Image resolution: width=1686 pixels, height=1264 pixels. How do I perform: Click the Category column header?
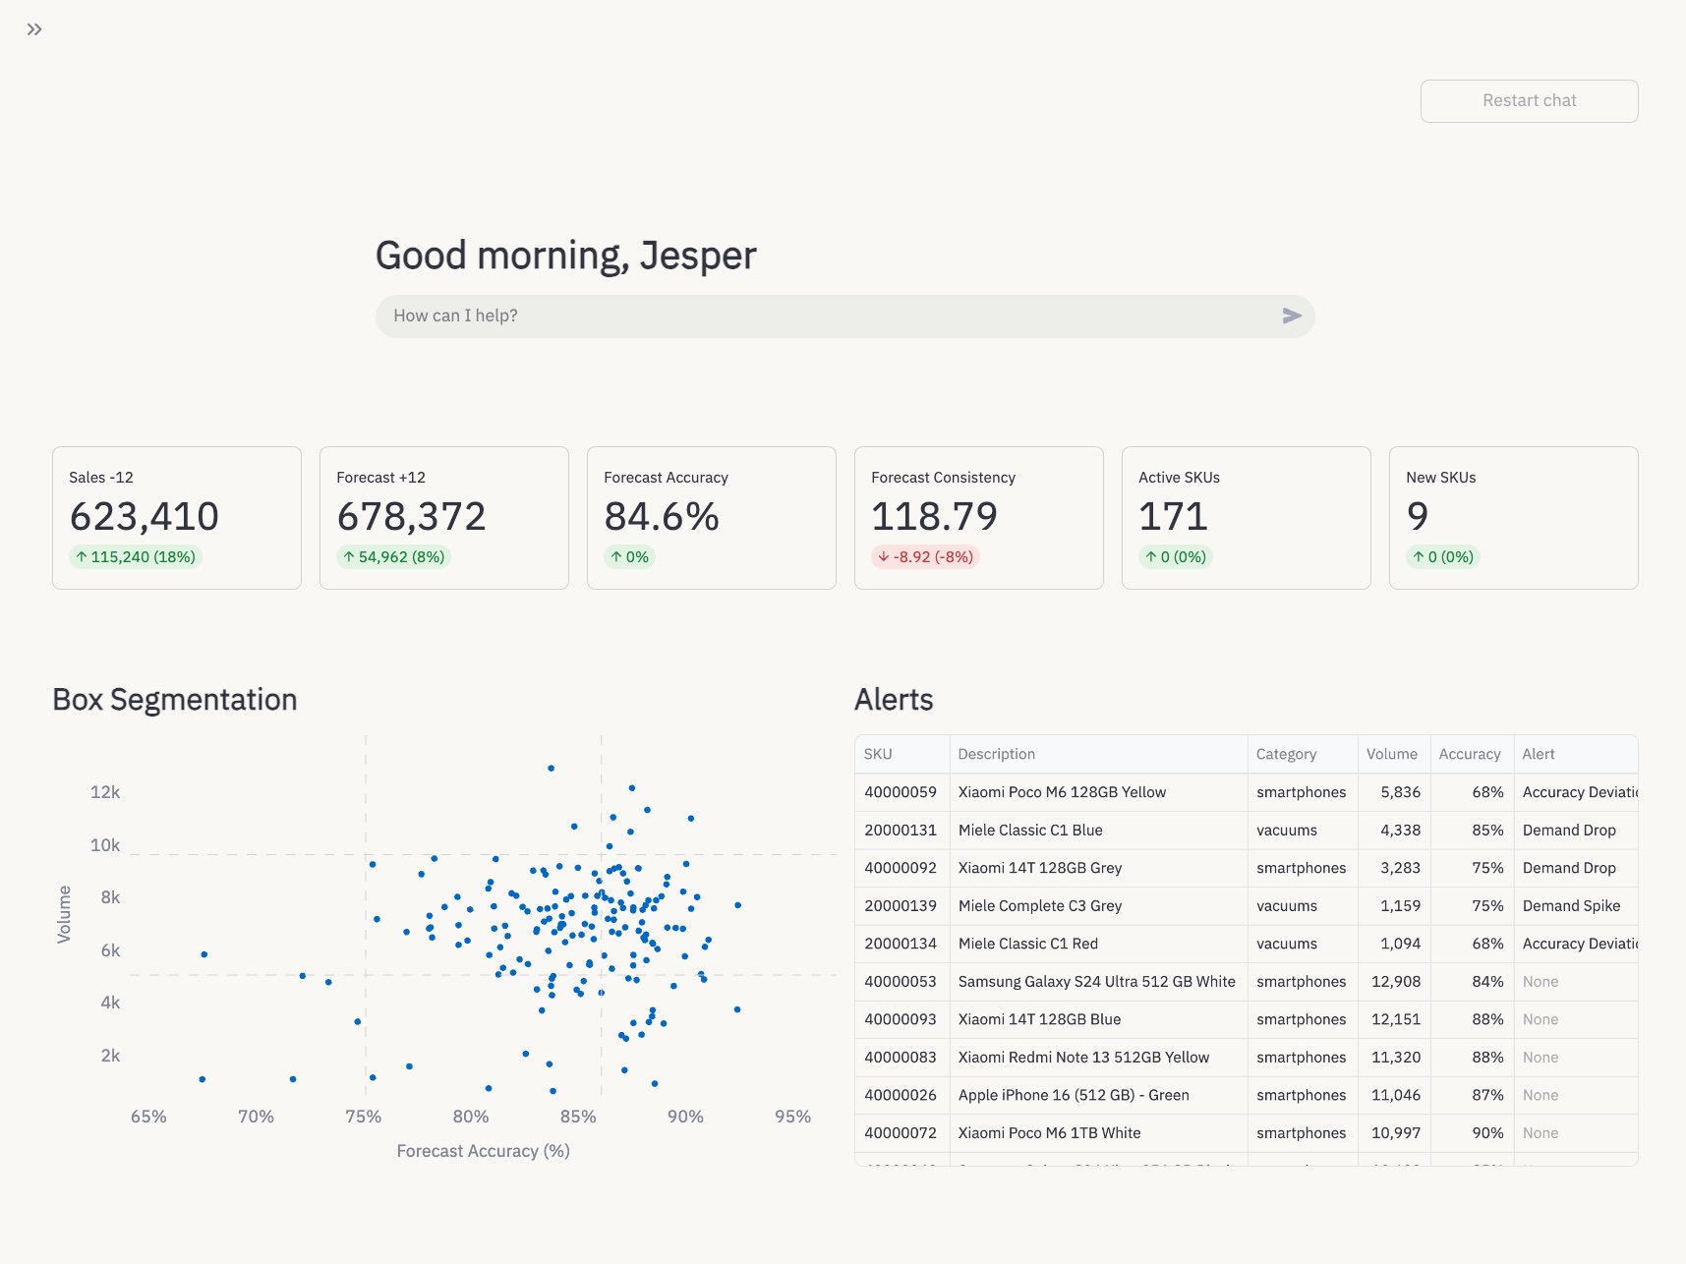tap(1286, 754)
